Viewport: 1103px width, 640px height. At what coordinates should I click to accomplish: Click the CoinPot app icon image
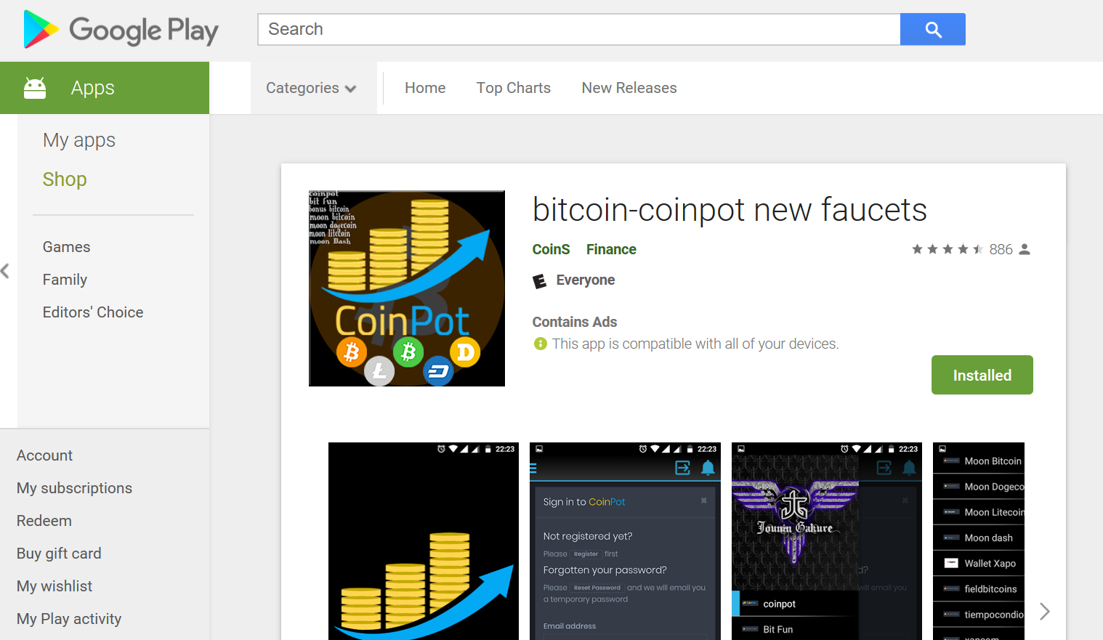[x=407, y=288]
